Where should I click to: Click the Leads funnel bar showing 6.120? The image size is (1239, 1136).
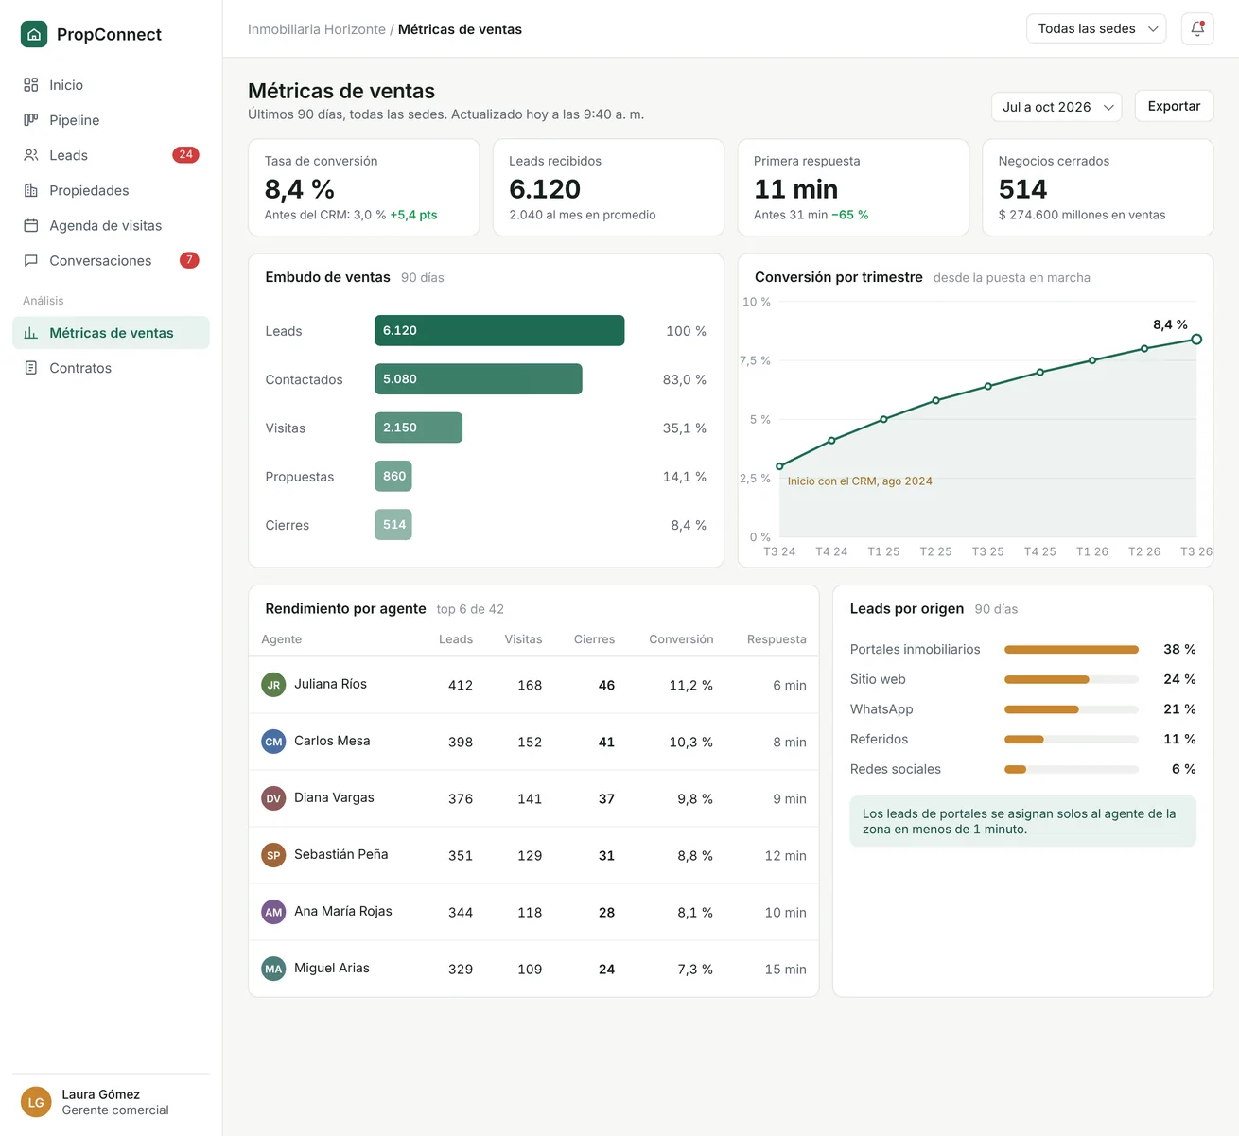pyautogui.click(x=499, y=330)
